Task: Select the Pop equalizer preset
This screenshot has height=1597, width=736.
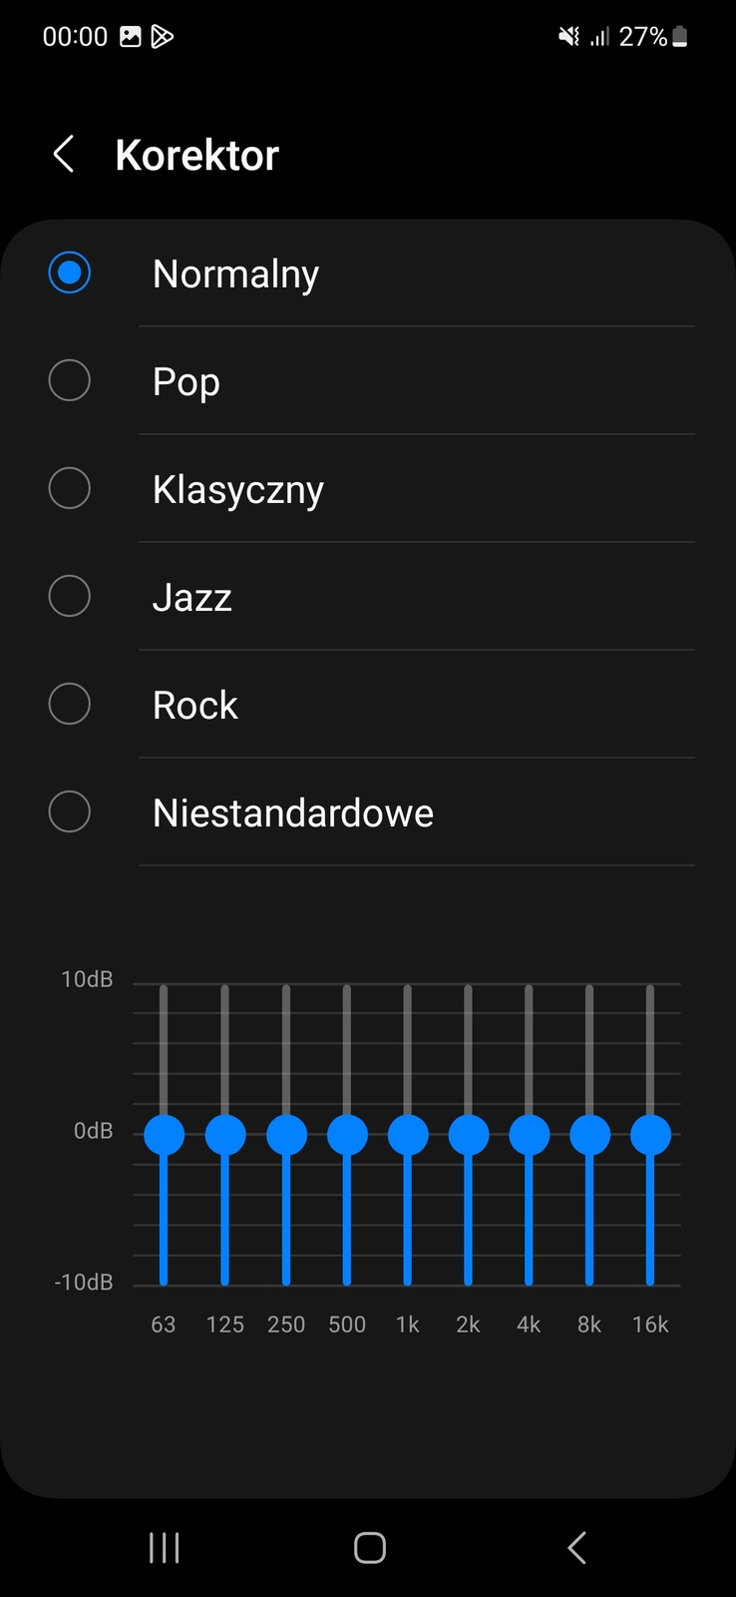Action: click(70, 380)
